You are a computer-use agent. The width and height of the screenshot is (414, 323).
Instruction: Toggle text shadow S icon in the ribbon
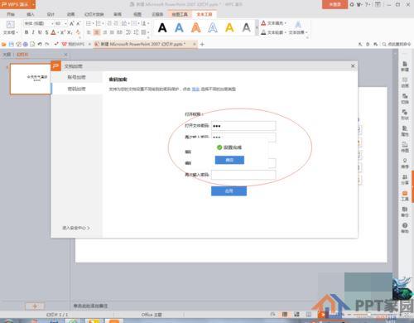(46, 32)
